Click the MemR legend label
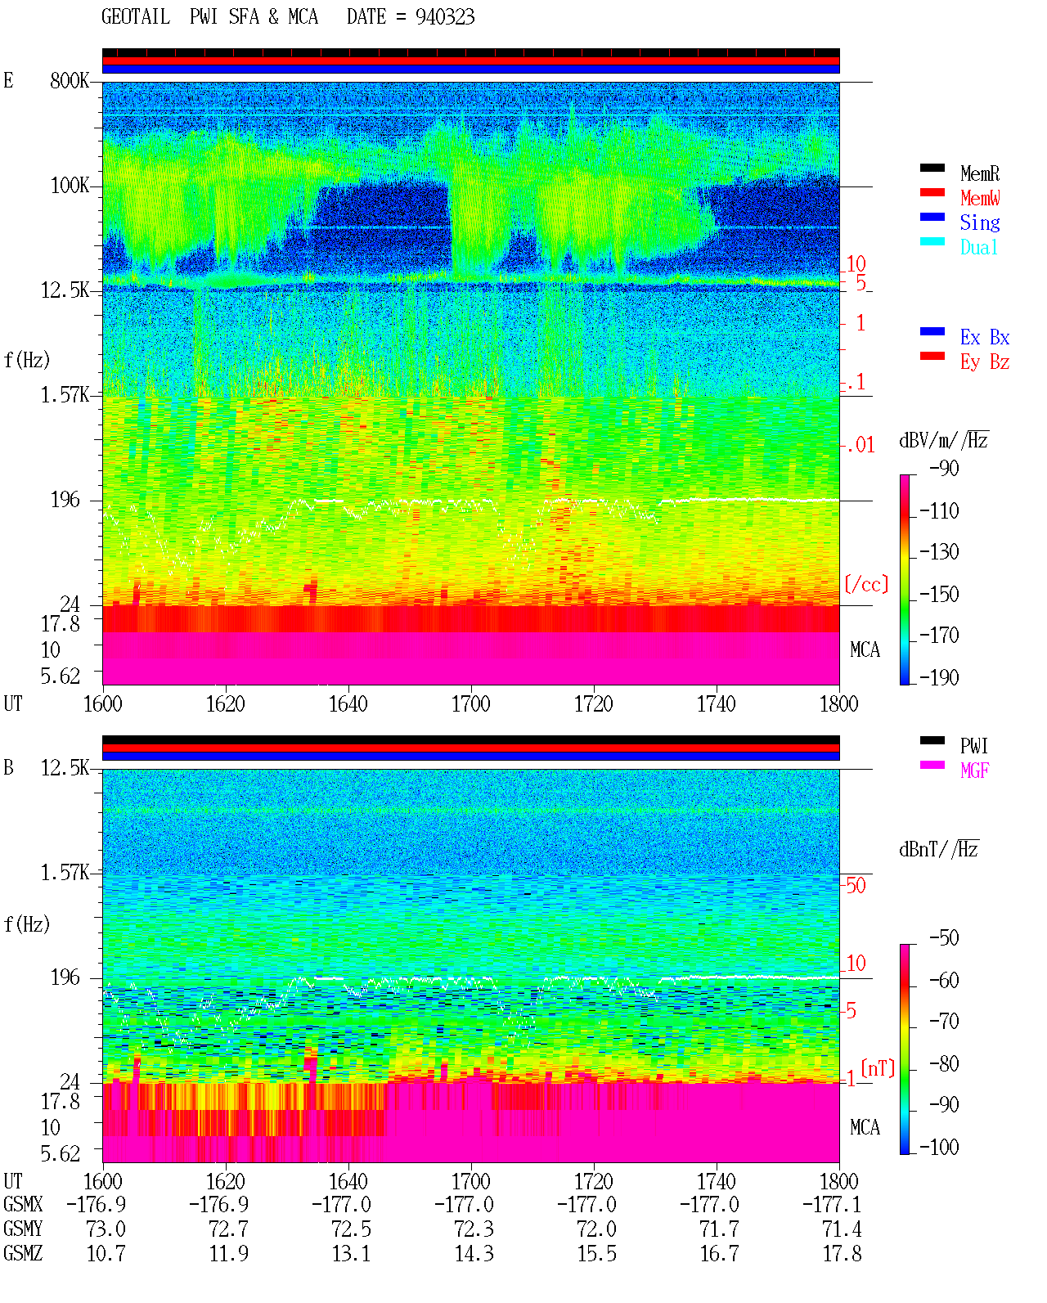The image size is (1047, 1303). (x=980, y=173)
